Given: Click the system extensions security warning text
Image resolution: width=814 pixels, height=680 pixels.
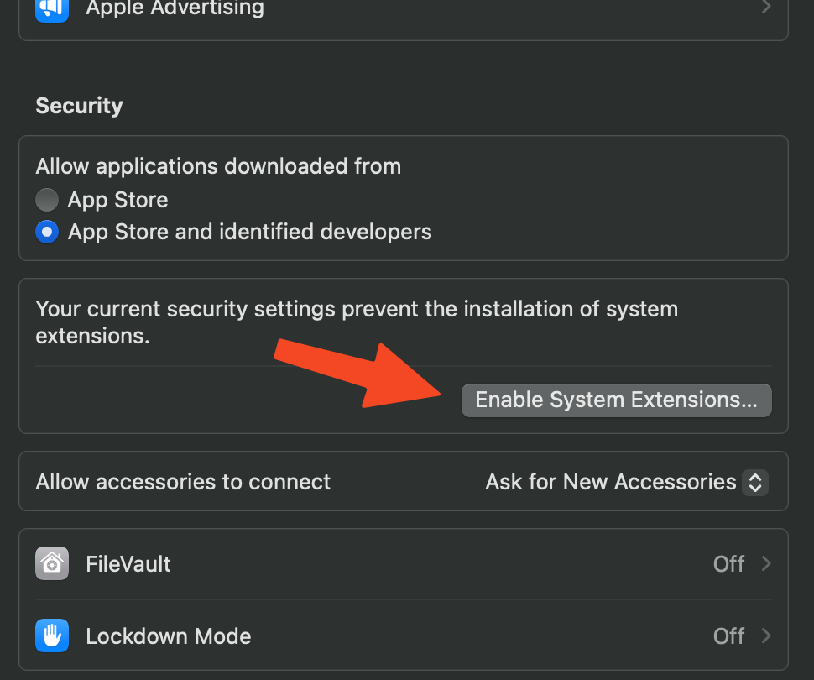Looking at the screenshot, I should click(357, 322).
